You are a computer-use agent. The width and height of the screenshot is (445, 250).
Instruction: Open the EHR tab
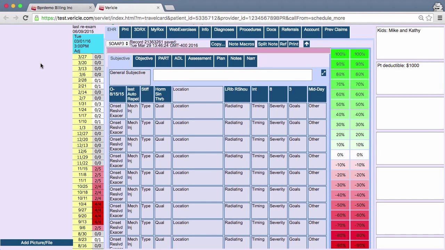click(x=112, y=31)
